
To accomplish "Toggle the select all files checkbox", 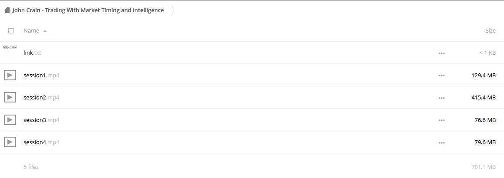I will click(11, 31).
